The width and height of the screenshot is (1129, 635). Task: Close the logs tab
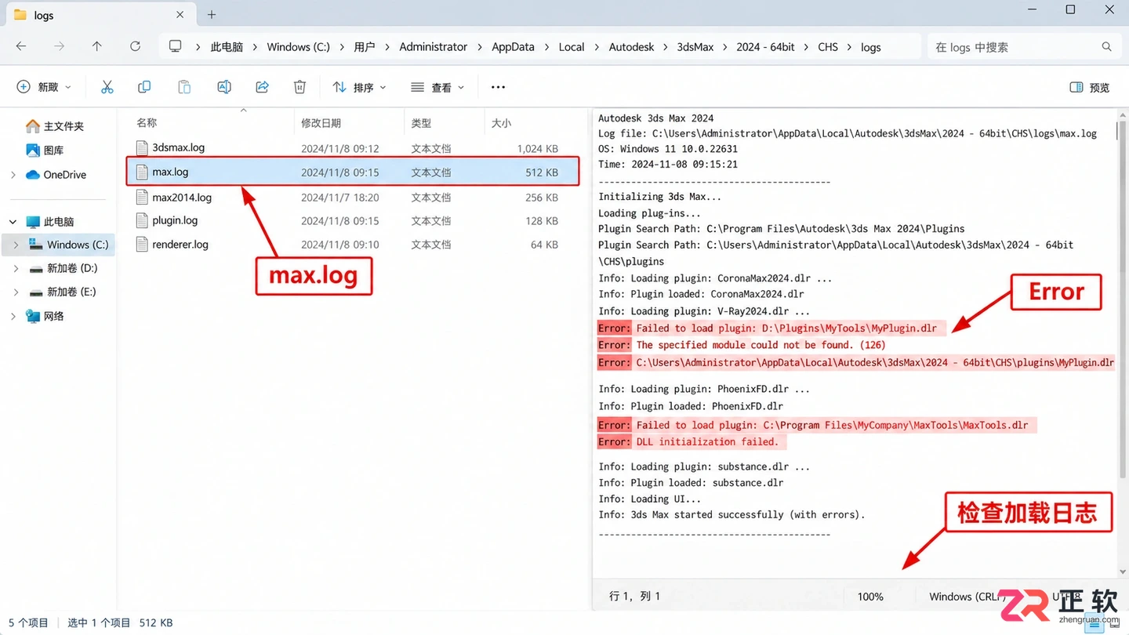[180, 15]
